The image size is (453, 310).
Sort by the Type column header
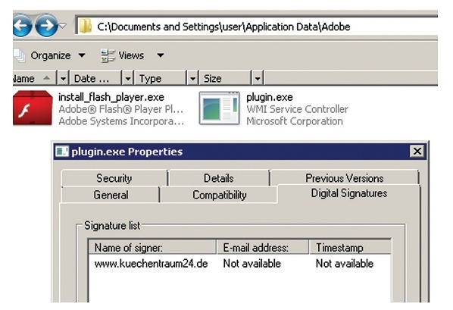(161, 78)
